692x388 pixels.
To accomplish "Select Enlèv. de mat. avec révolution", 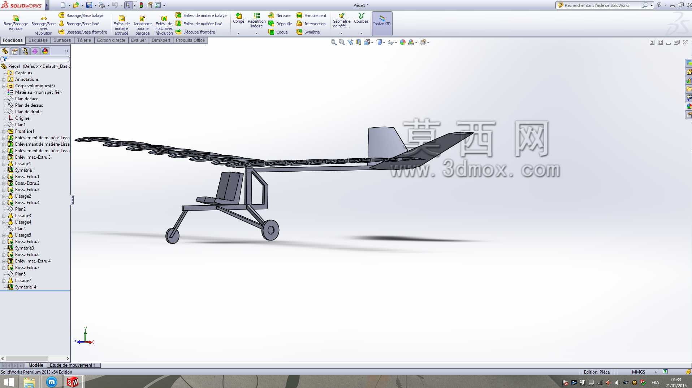I will (164, 25).
